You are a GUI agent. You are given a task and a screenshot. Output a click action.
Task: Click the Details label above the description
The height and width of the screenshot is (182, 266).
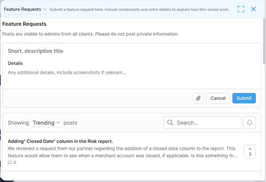click(x=15, y=63)
